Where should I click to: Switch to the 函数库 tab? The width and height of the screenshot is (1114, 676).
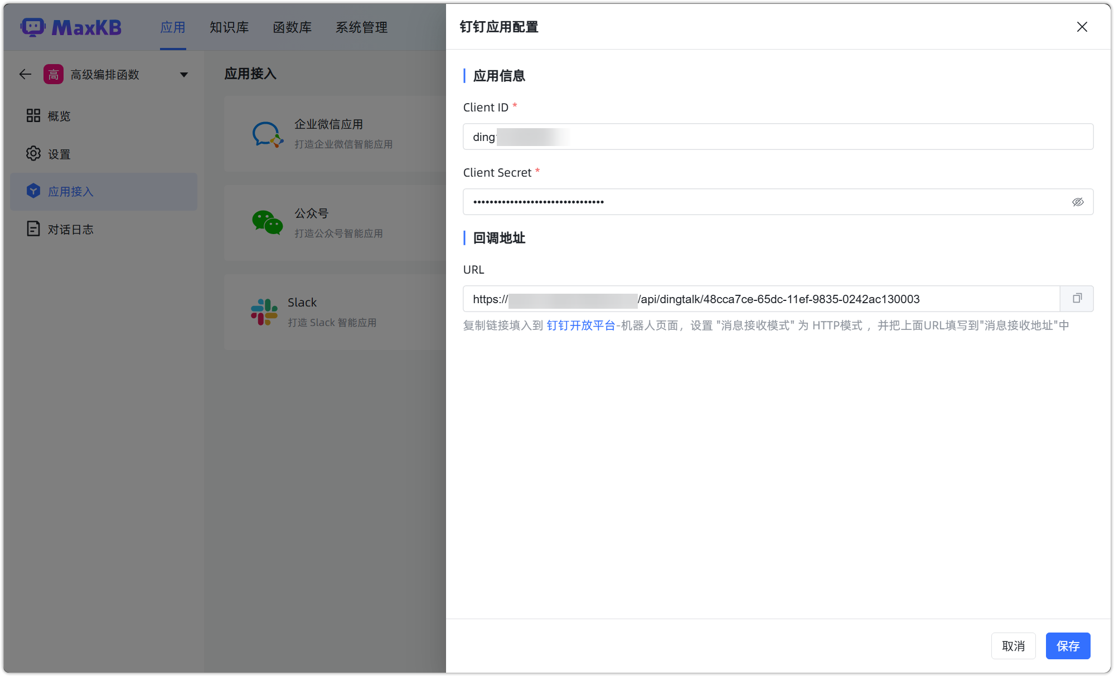[292, 27]
